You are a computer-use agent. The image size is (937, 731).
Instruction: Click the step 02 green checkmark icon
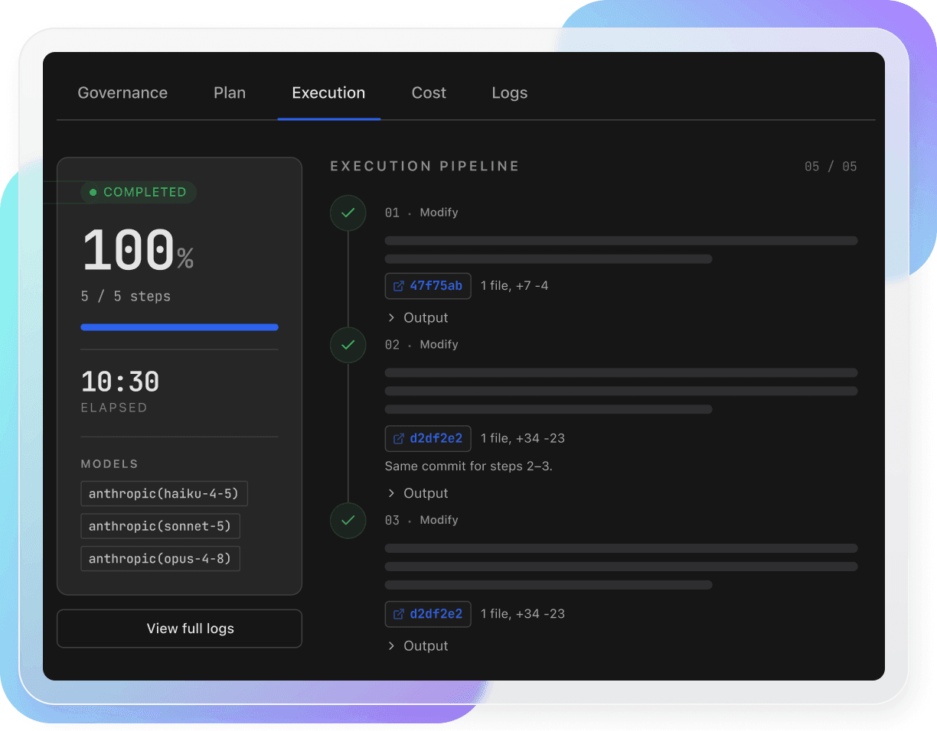point(348,345)
